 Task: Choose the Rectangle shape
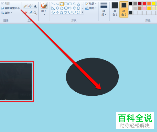click(x=66, y=4)
